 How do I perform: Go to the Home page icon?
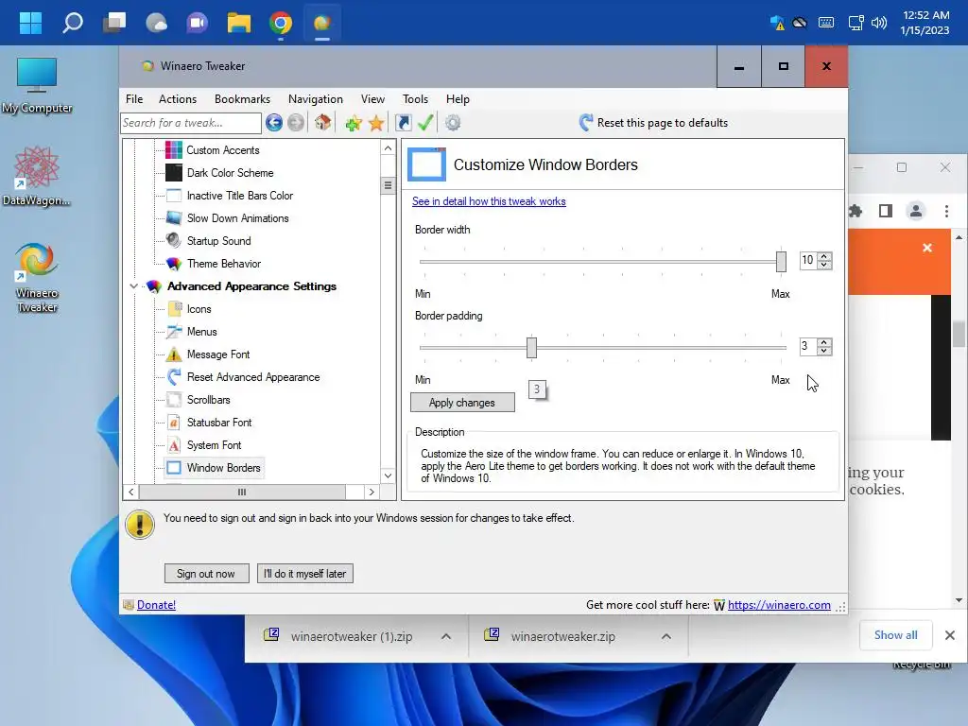pos(322,122)
